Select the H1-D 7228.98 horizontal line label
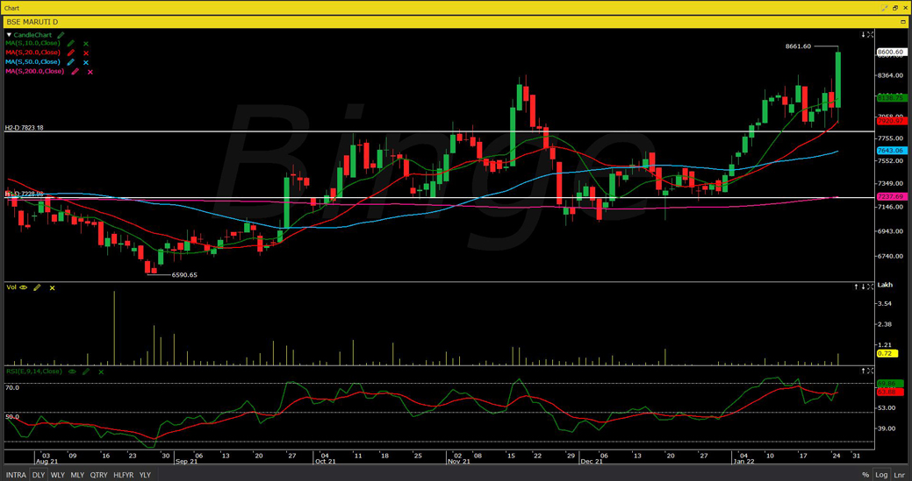The height and width of the screenshot is (481, 912). [x=25, y=194]
